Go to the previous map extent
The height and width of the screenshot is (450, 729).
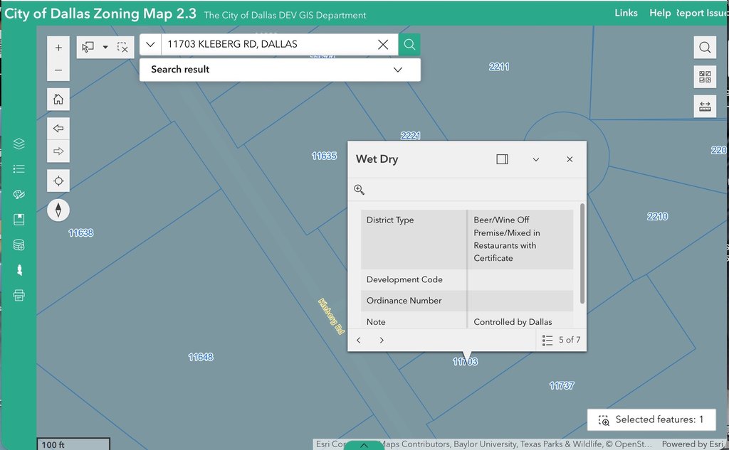point(58,129)
